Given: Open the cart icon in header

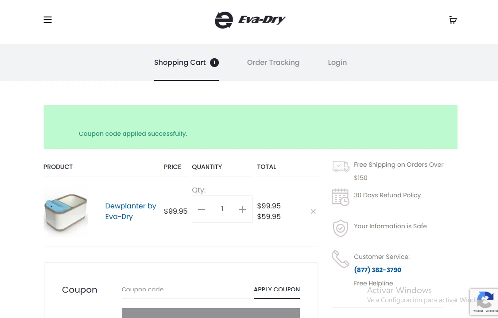Looking at the screenshot, I should coord(453,20).
